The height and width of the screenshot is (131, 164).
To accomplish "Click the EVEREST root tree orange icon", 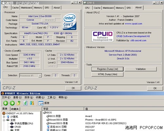I will tap(4, 113).
